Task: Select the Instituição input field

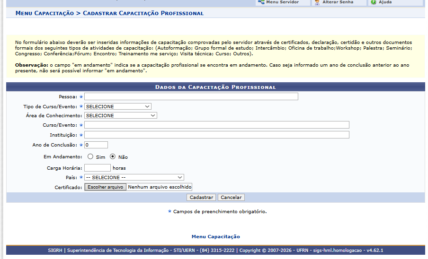Action: (x=217, y=135)
